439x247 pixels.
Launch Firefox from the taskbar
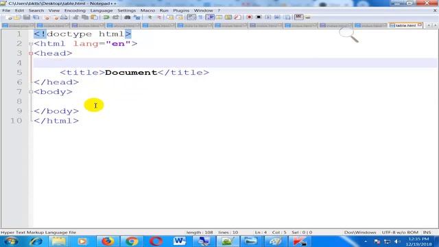tap(108, 241)
